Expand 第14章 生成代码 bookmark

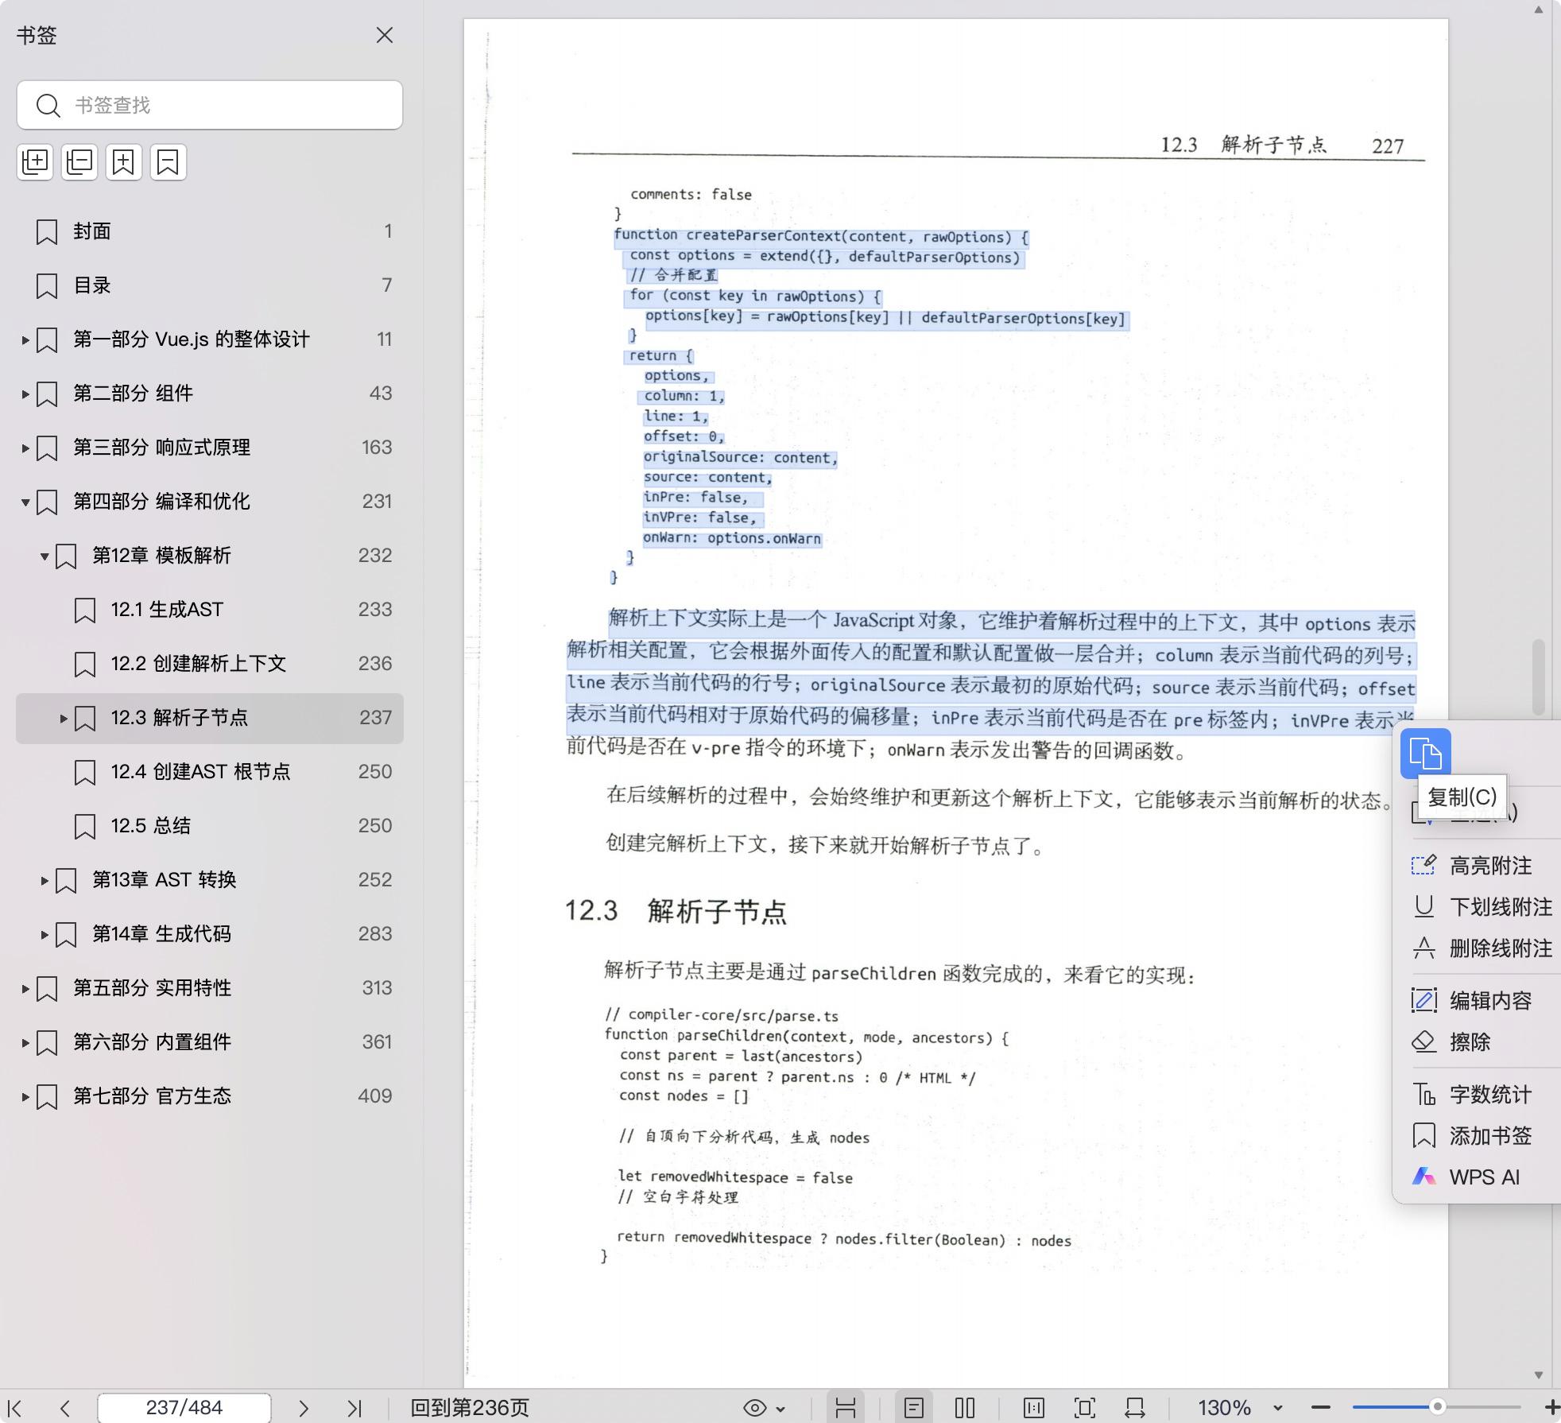[x=45, y=935]
